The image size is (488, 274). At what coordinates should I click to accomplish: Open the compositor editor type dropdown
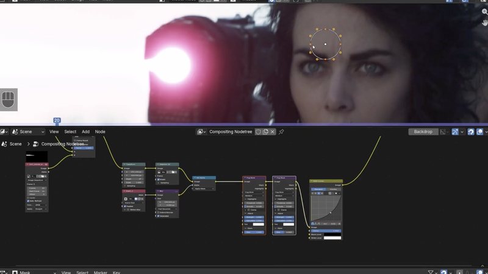[4, 132]
